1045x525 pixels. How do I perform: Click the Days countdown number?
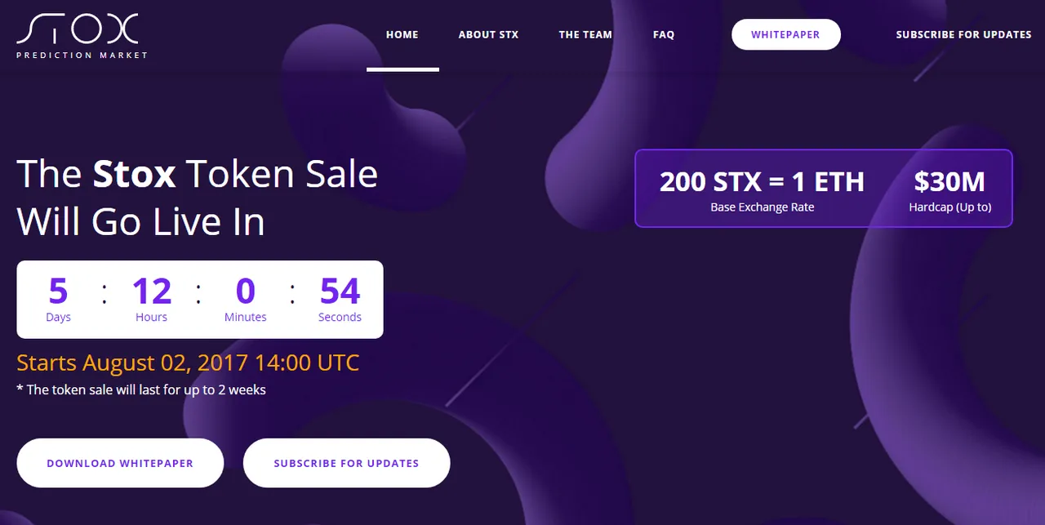[58, 291]
